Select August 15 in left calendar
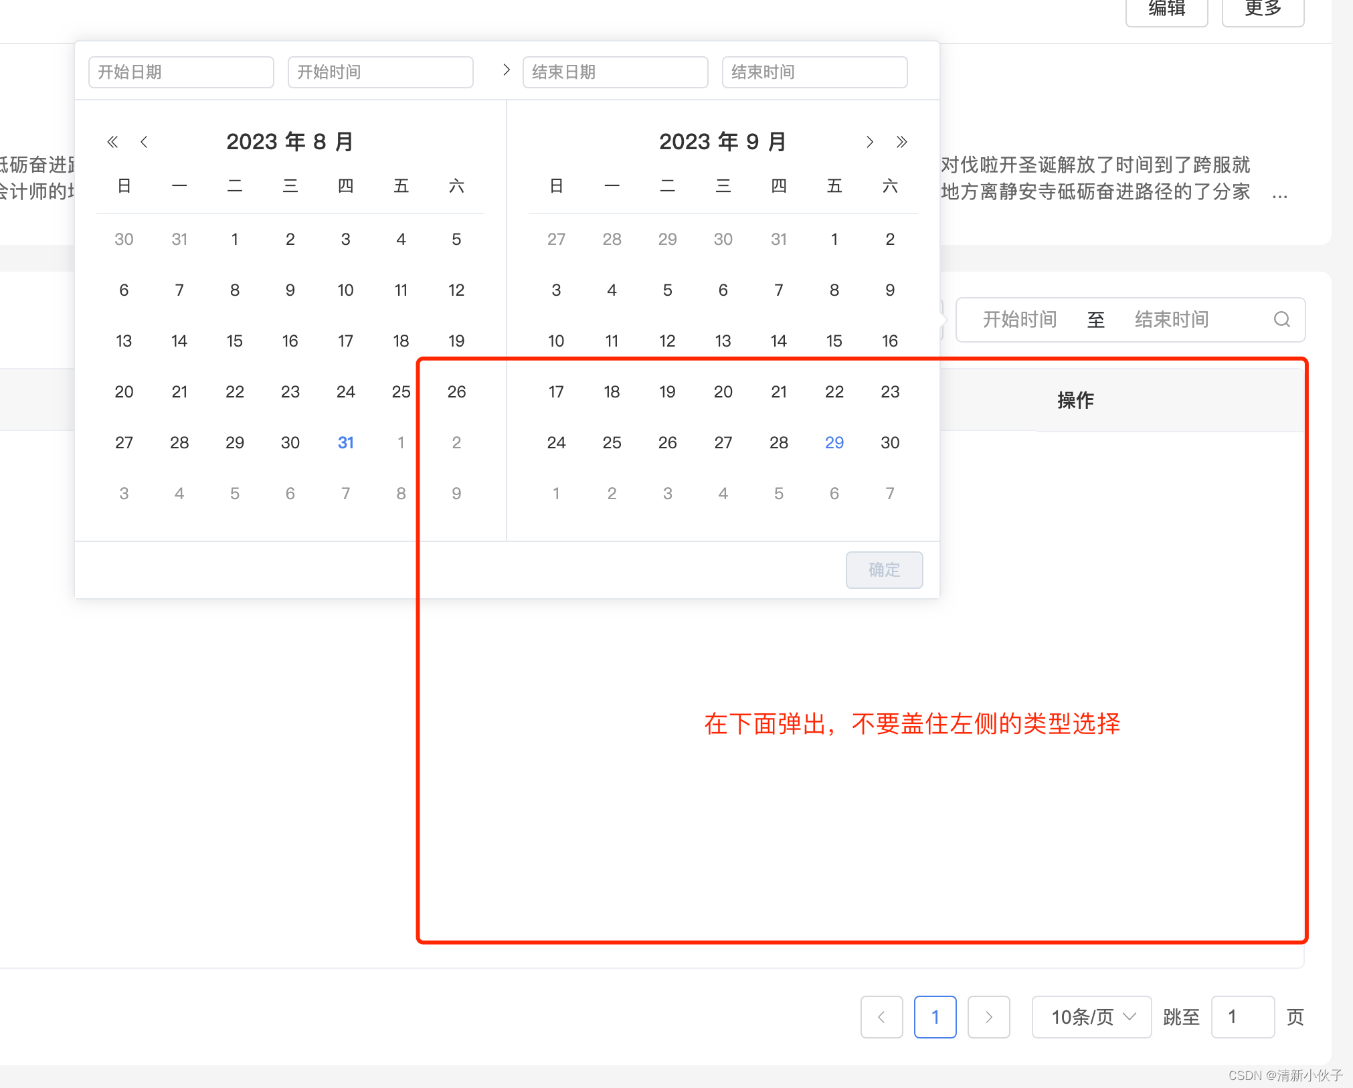The width and height of the screenshot is (1353, 1088). (x=234, y=341)
